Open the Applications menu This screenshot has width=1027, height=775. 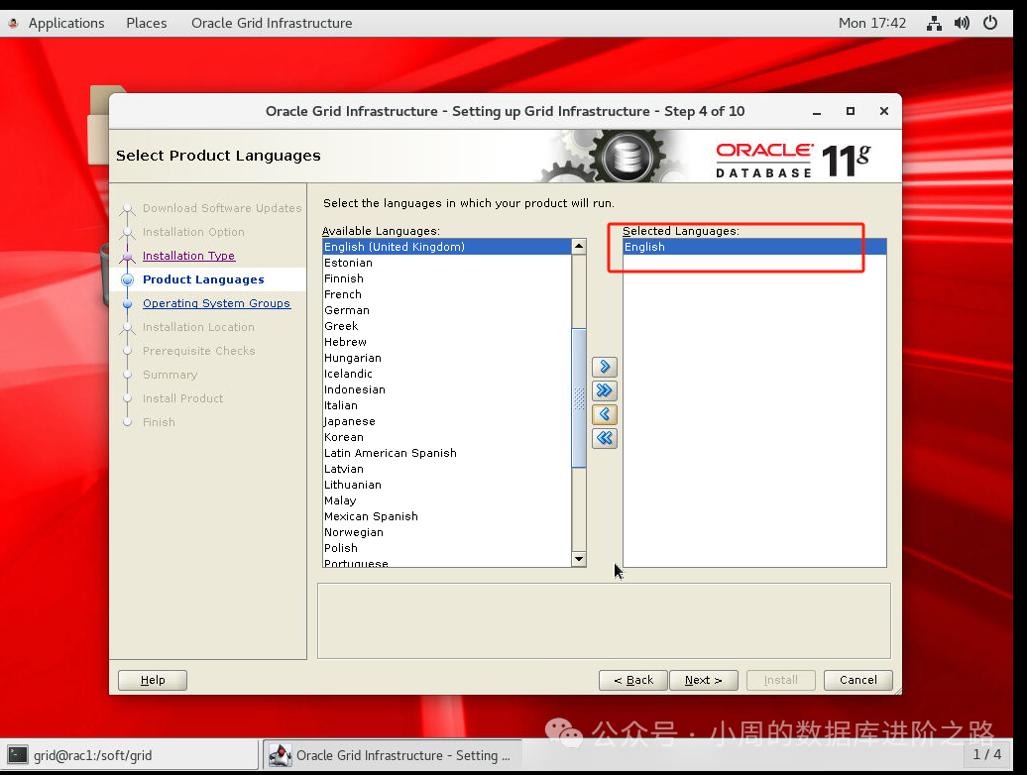pyautogui.click(x=66, y=24)
